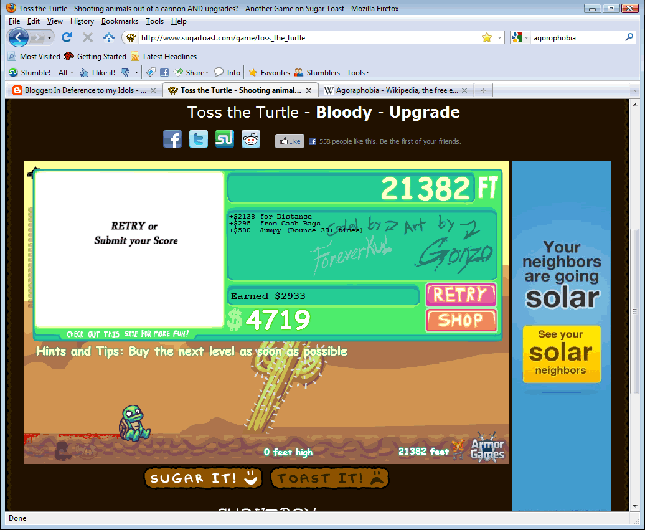645x530 pixels.
Task: Click the Facebook icon in StumbleUpon toolbar
Action: click(164, 72)
